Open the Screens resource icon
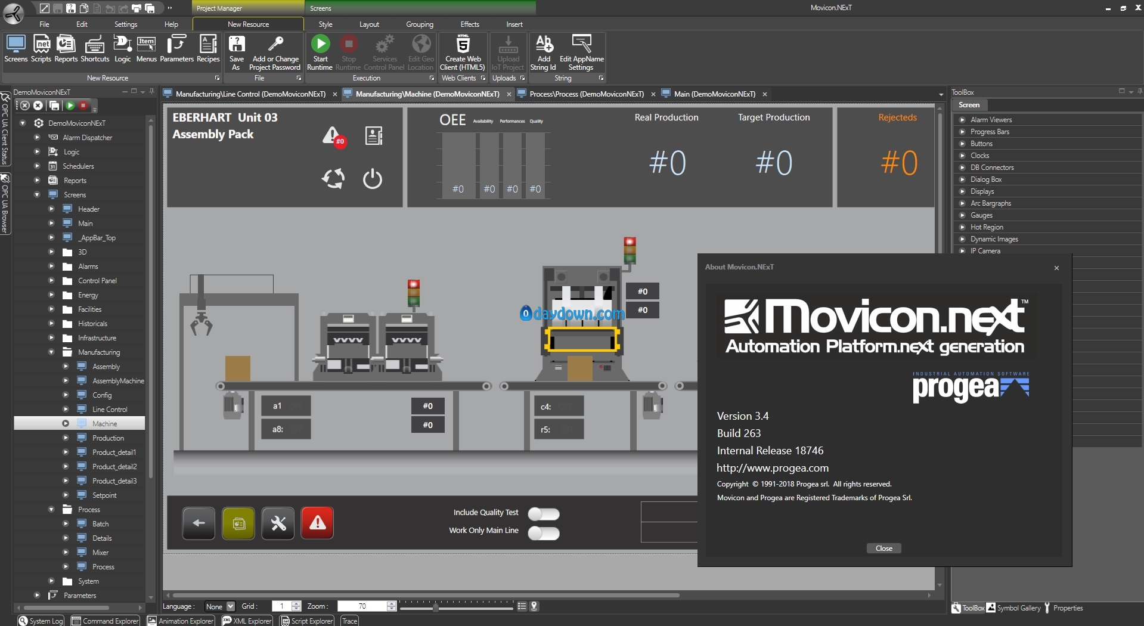The image size is (1144, 626). [15, 49]
